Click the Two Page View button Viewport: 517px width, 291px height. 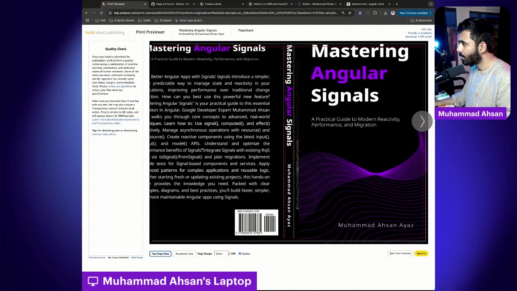click(160, 253)
